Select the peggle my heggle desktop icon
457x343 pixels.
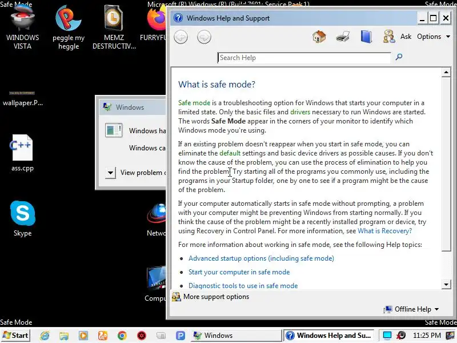point(69,27)
